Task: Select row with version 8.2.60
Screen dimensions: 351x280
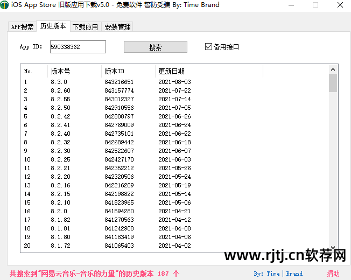Action: coord(174,90)
